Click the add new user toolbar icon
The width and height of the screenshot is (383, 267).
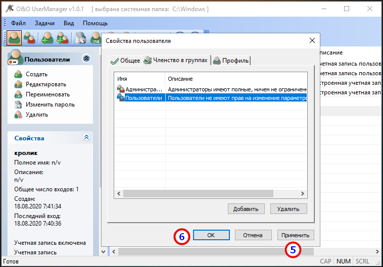click(47, 38)
